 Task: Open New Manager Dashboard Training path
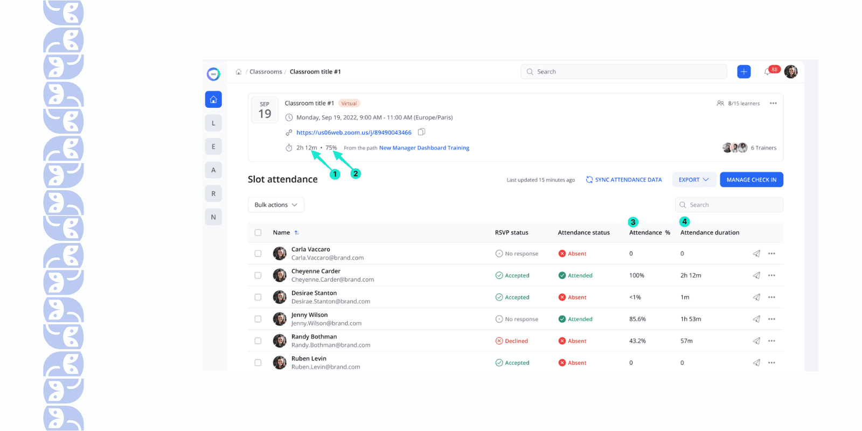click(424, 148)
